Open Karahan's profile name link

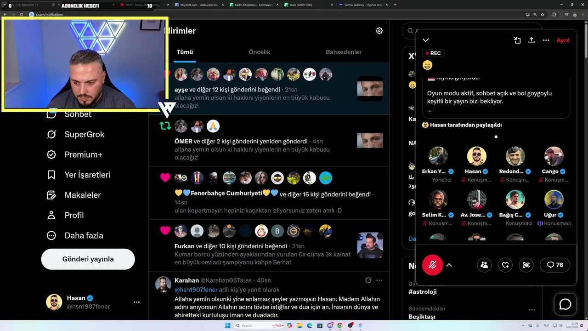(187, 280)
